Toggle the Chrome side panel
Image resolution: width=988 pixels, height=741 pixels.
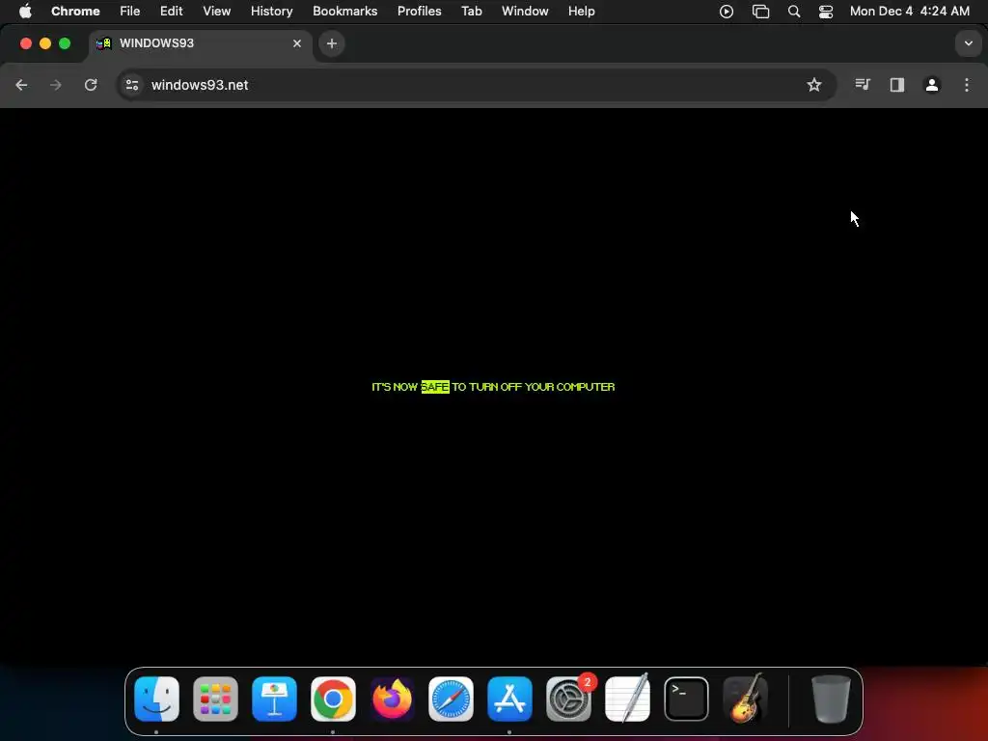click(x=897, y=85)
